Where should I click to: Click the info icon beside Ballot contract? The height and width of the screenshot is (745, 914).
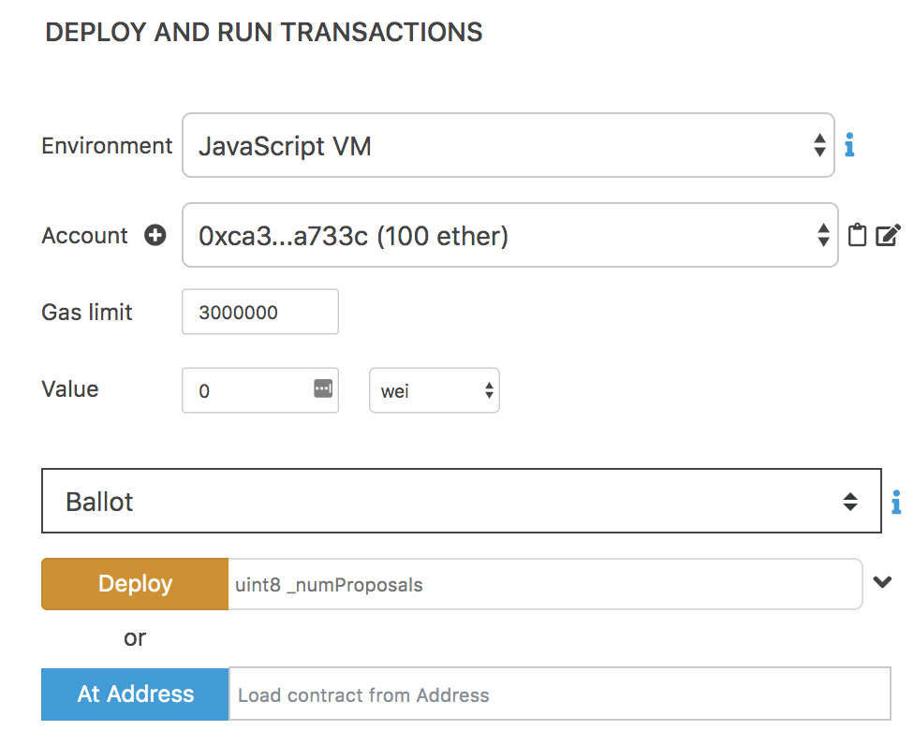point(896,502)
